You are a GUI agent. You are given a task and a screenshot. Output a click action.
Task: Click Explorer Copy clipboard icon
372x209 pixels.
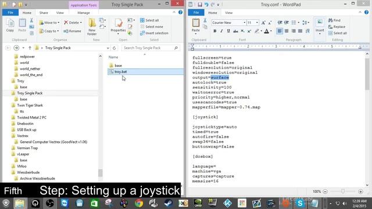[10, 25]
